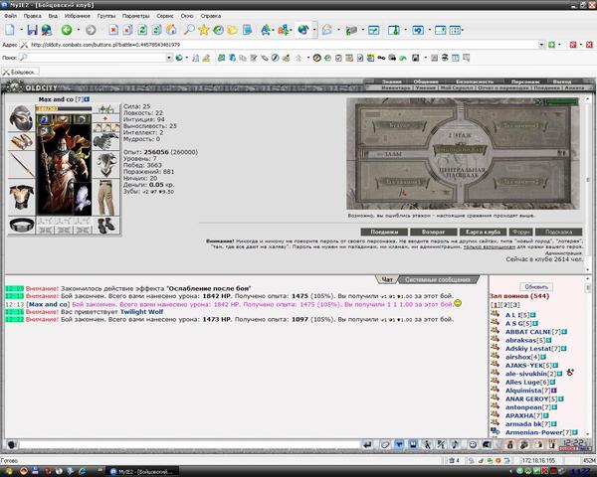Click the trousers equipment slot
This screenshot has height=477, width=597.
pyautogui.click(x=106, y=198)
